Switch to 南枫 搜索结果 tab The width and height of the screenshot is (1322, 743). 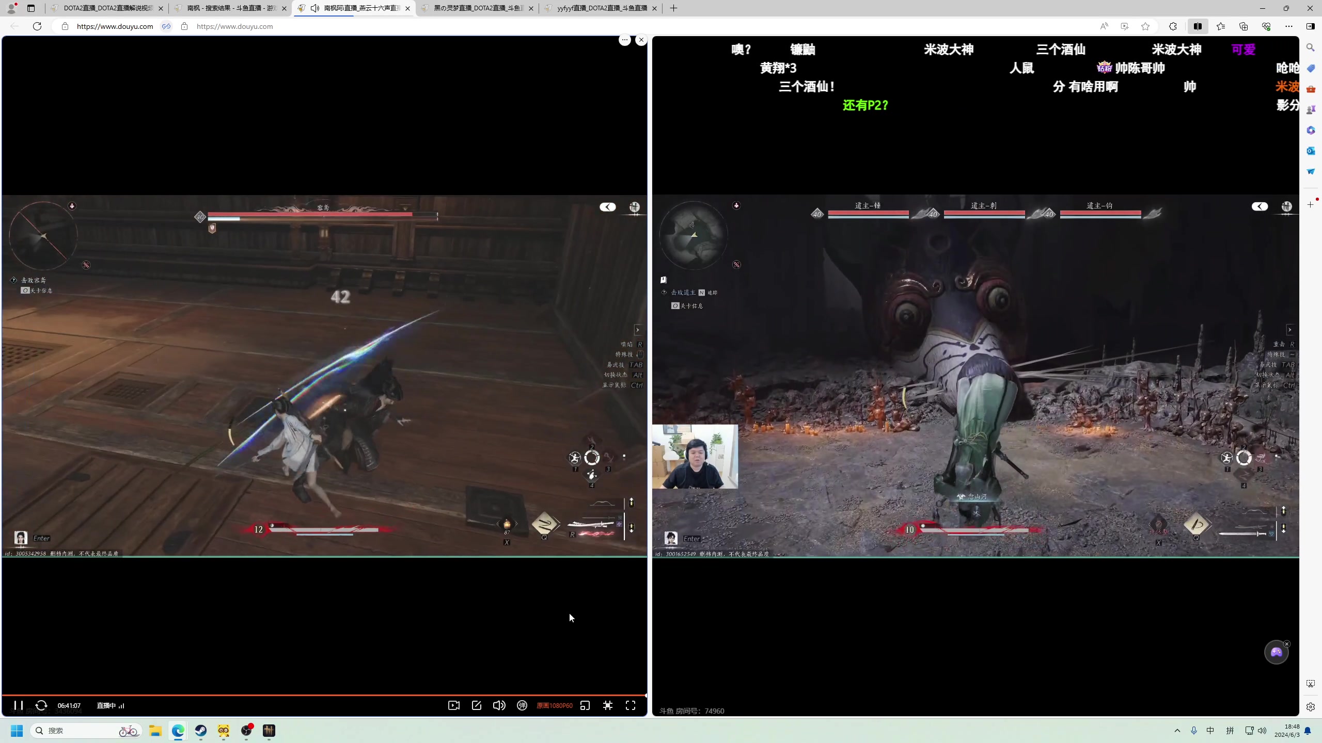point(230,8)
